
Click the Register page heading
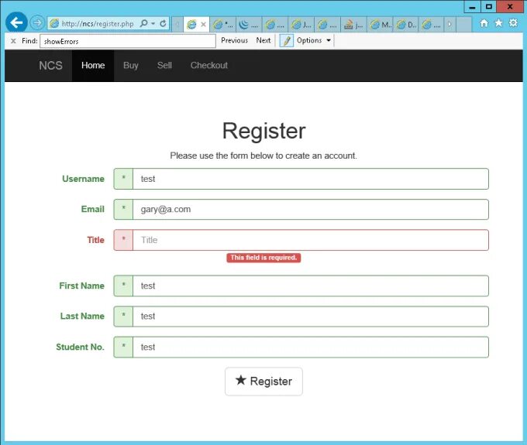[x=263, y=131]
